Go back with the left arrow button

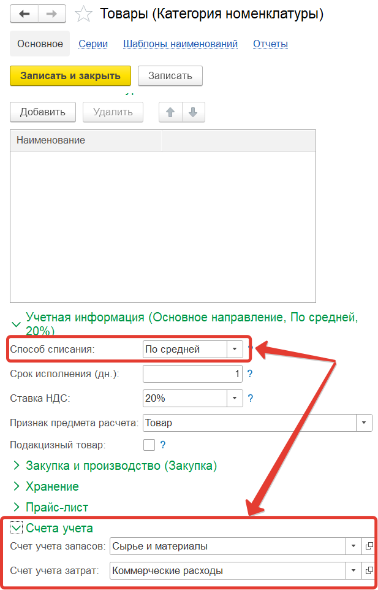25,14
